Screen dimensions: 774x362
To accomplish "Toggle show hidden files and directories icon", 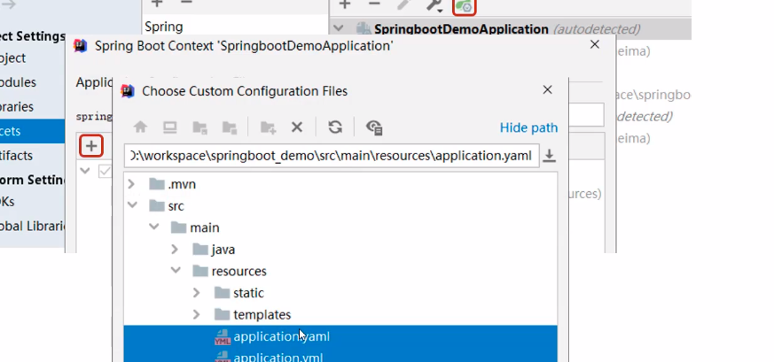I will coord(374,127).
